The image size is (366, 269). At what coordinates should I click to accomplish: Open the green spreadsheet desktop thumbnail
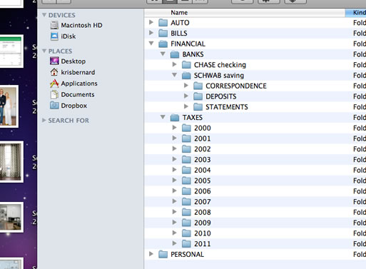(11, 51)
